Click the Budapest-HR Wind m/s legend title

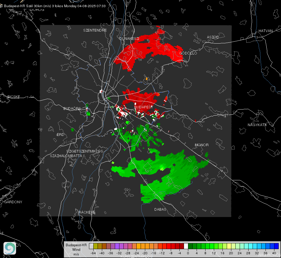coord(76,250)
